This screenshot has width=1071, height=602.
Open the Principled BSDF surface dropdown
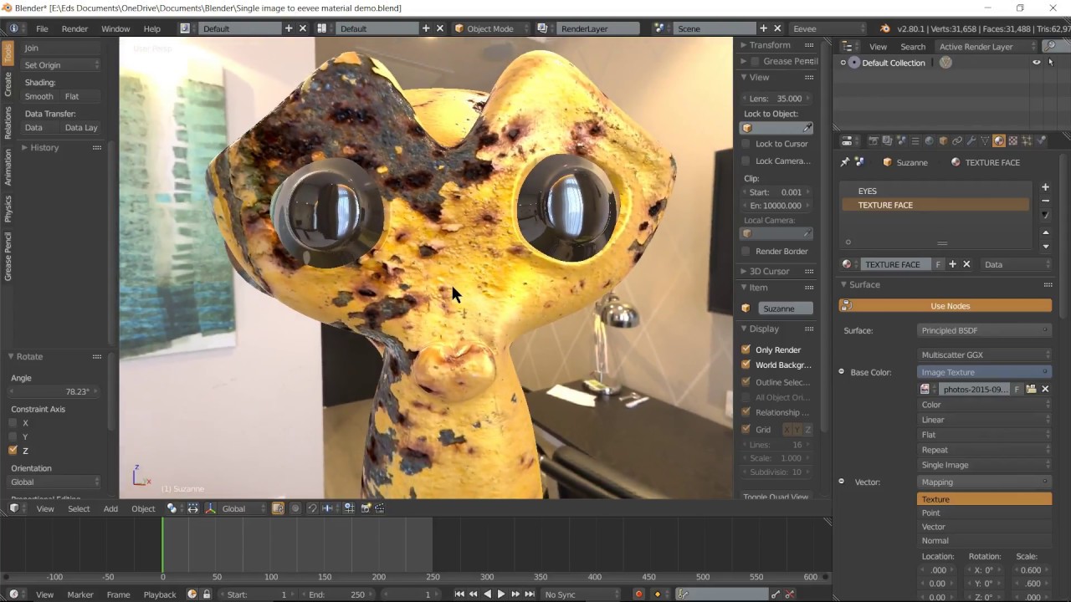(x=984, y=330)
